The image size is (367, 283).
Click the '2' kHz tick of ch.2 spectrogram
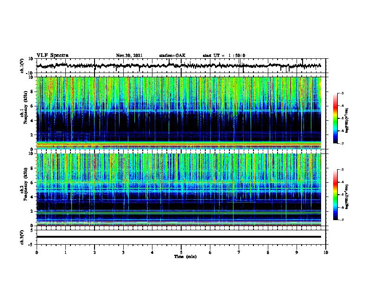pos(32,211)
